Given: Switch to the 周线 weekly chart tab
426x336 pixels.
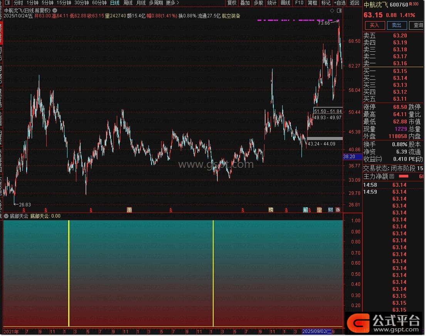Looking at the screenshot, I should click(128, 3).
